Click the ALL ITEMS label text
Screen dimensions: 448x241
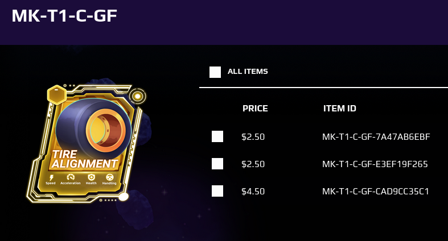click(x=248, y=71)
